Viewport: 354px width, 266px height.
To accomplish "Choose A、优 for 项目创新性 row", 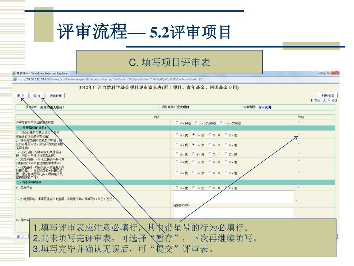I will coord(177,161).
